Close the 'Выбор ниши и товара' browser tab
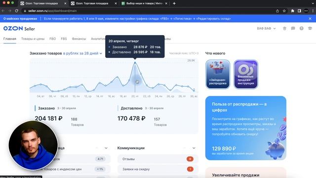This screenshot has width=316, height=178. tap(166, 3)
